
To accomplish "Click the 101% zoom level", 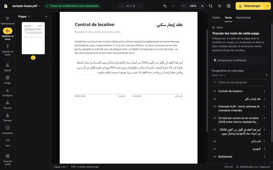I will [x=193, y=6].
